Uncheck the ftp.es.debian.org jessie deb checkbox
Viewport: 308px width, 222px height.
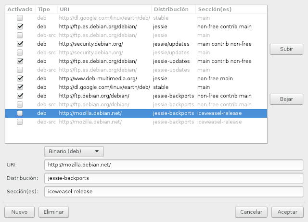(x=20, y=27)
